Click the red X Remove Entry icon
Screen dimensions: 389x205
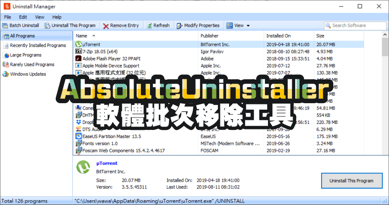[x=106, y=26]
